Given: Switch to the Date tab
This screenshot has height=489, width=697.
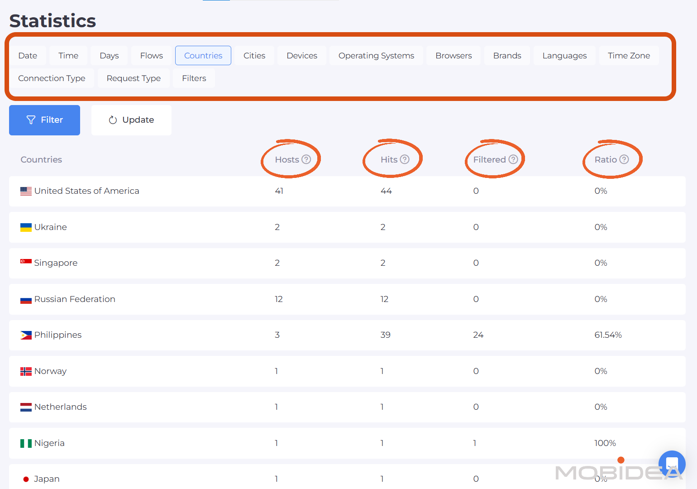Looking at the screenshot, I should tap(28, 56).
